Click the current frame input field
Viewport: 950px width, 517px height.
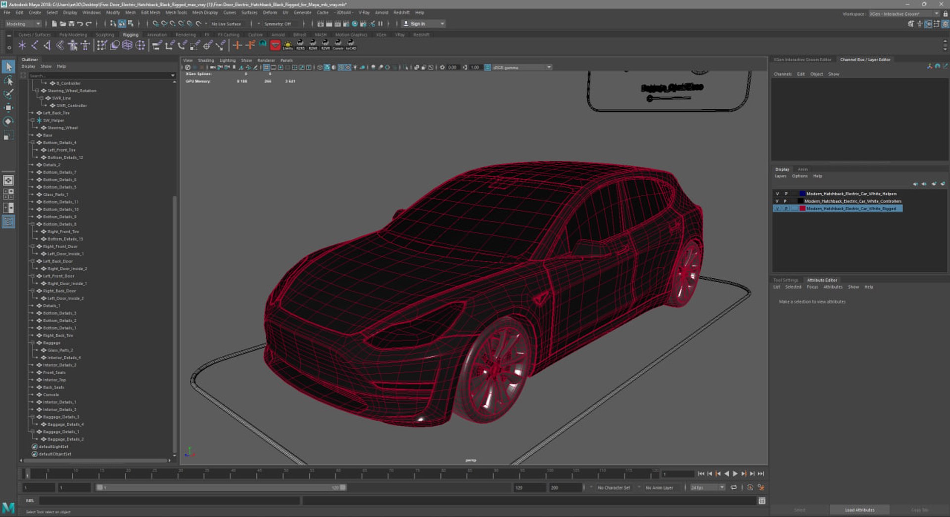pos(679,474)
